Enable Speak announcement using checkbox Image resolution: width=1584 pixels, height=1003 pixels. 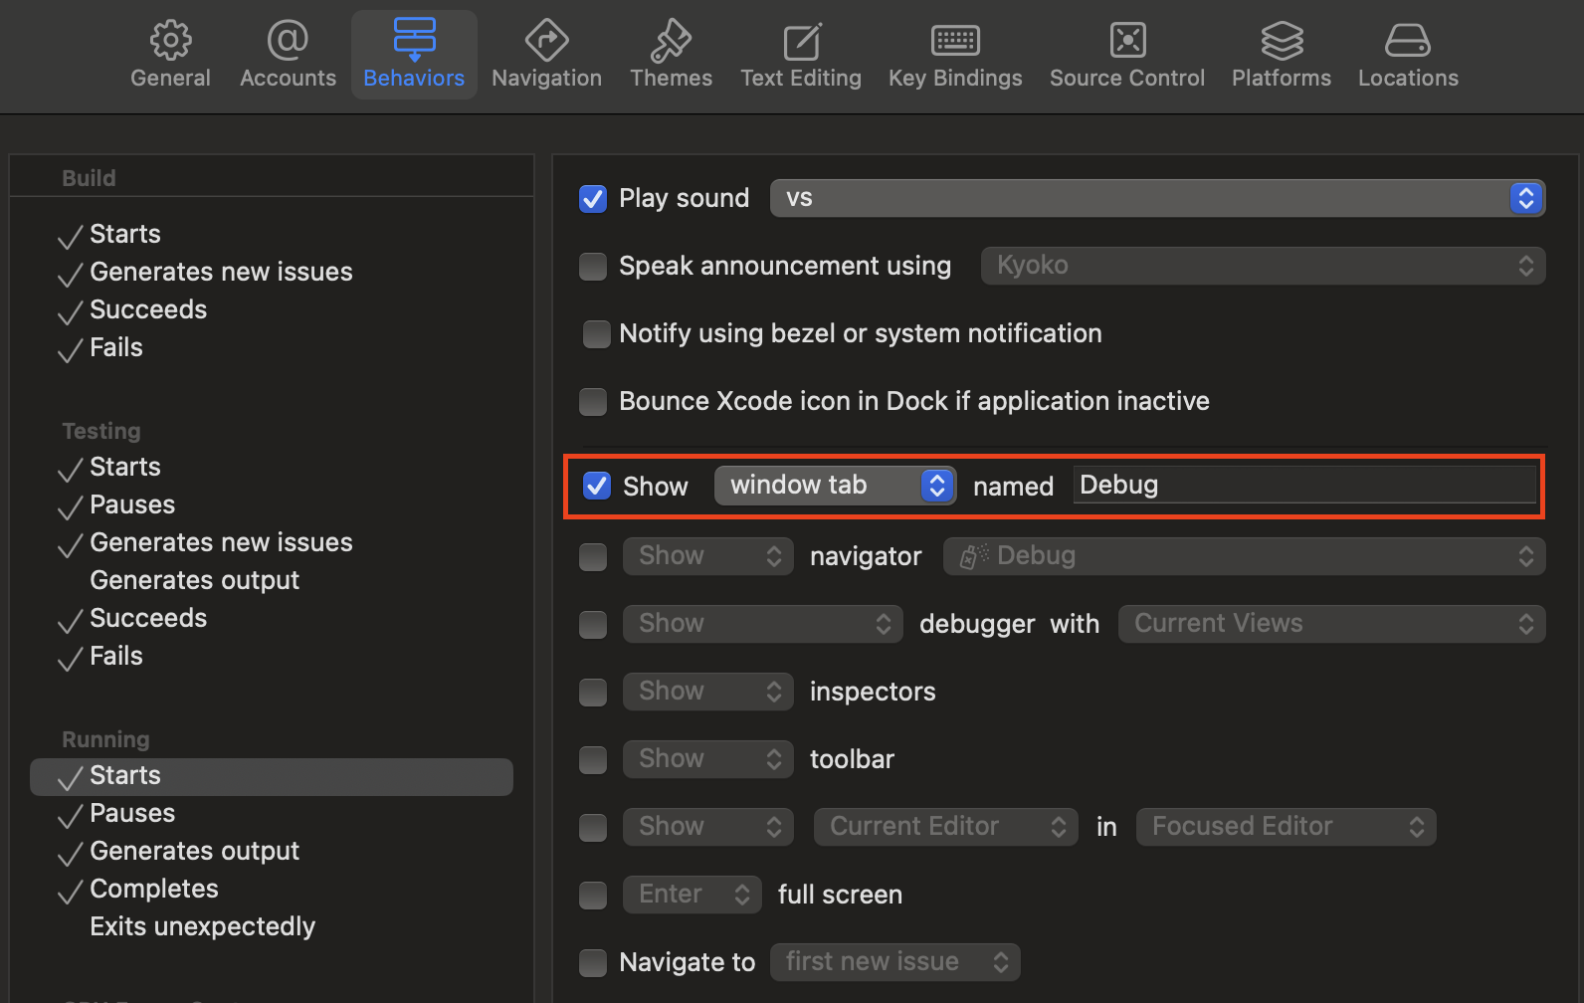[x=593, y=267]
